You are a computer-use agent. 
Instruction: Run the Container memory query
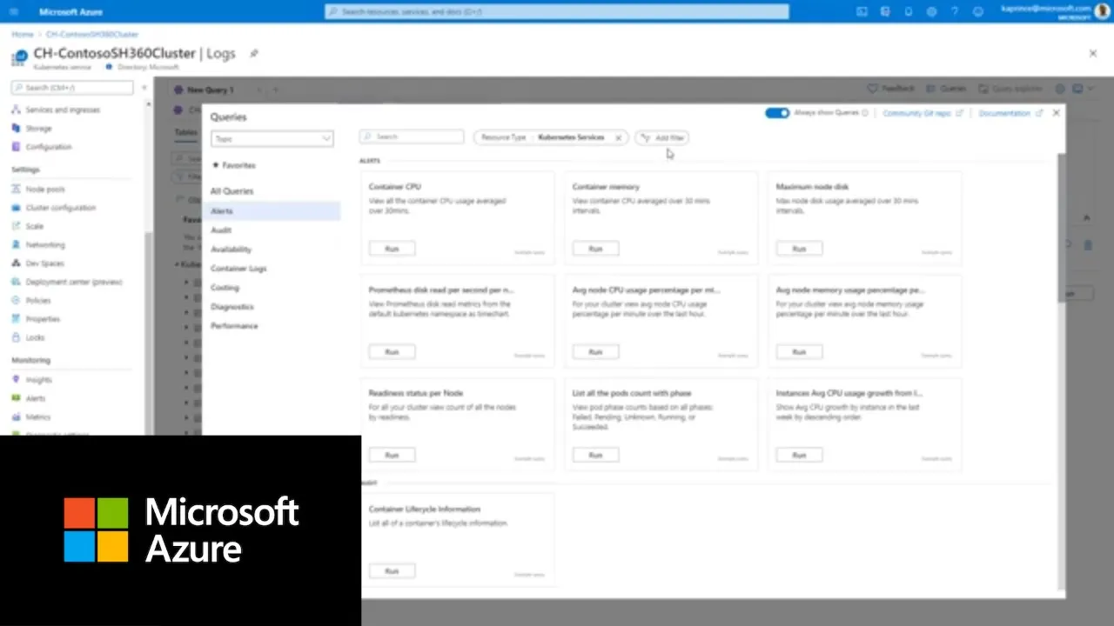point(595,249)
